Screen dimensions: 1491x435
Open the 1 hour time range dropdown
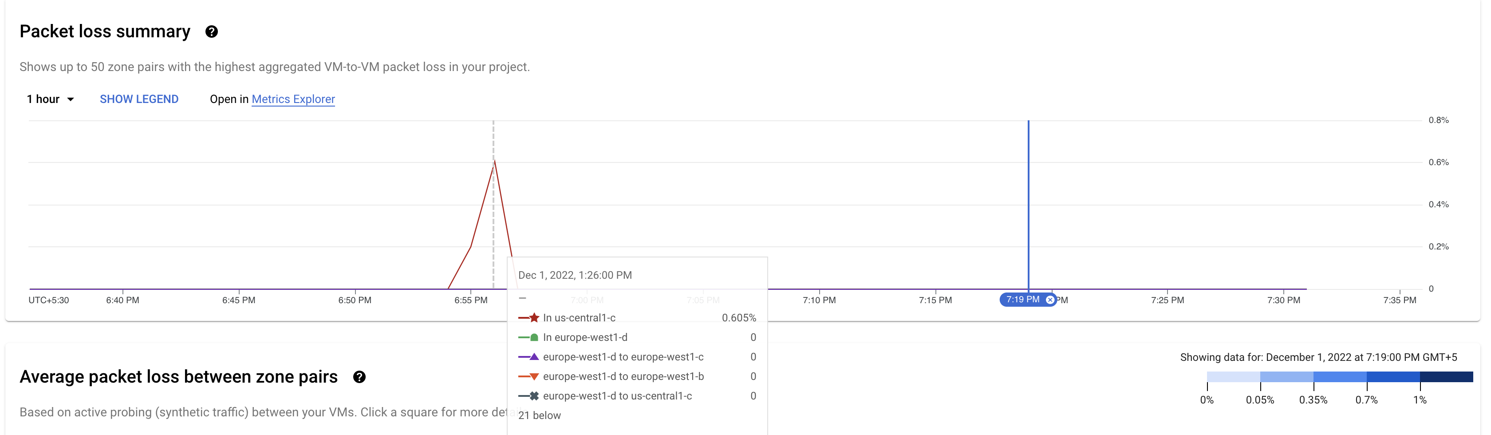pyautogui.click(x=50, y=99)
